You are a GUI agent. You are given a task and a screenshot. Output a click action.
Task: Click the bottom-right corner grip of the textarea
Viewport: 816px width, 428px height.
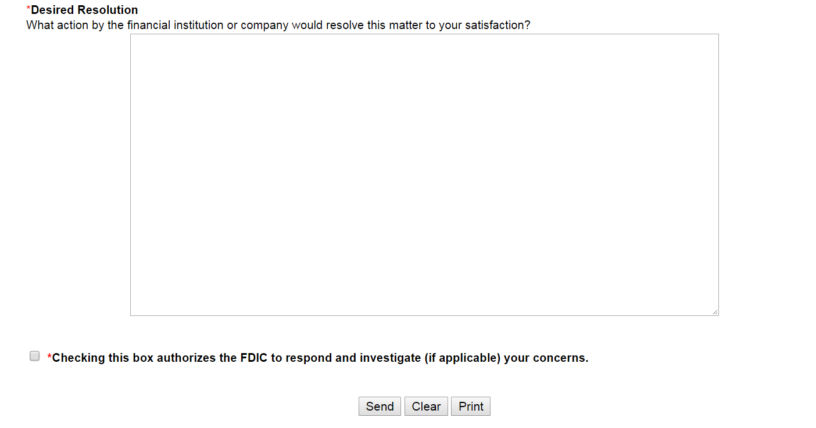point(715,312)
